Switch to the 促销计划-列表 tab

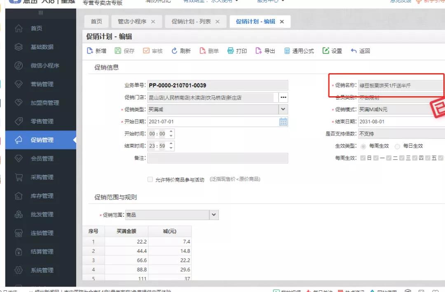point(192,21)
